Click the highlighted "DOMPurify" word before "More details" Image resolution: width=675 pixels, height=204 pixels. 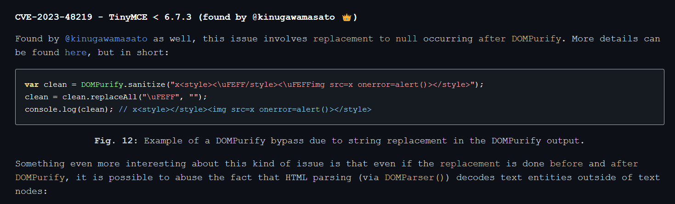coord(536,39)
